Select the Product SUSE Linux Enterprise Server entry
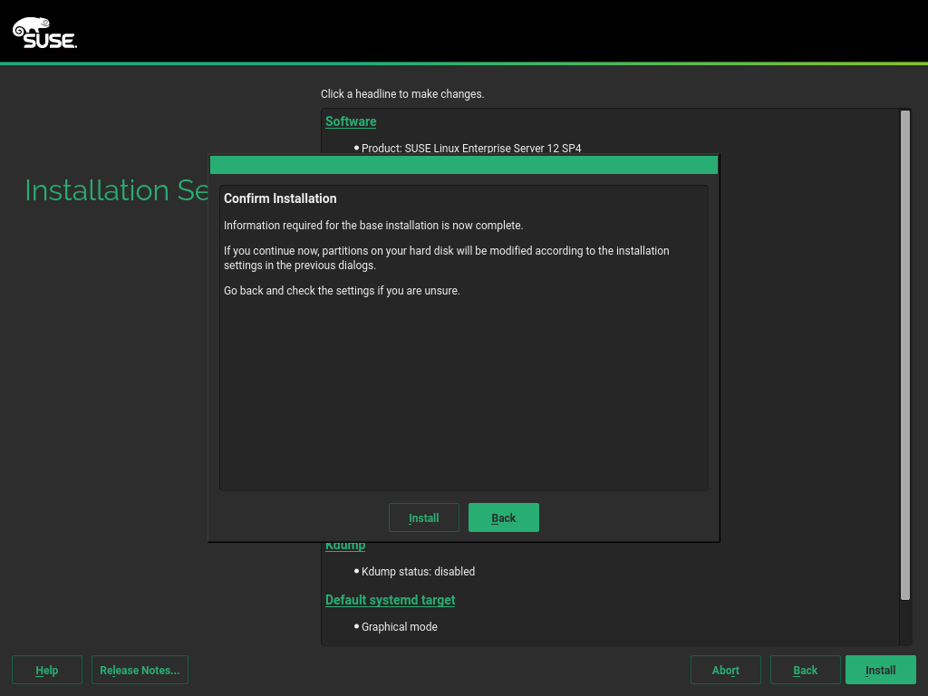The image size is (928, 696). coord(470,148)
